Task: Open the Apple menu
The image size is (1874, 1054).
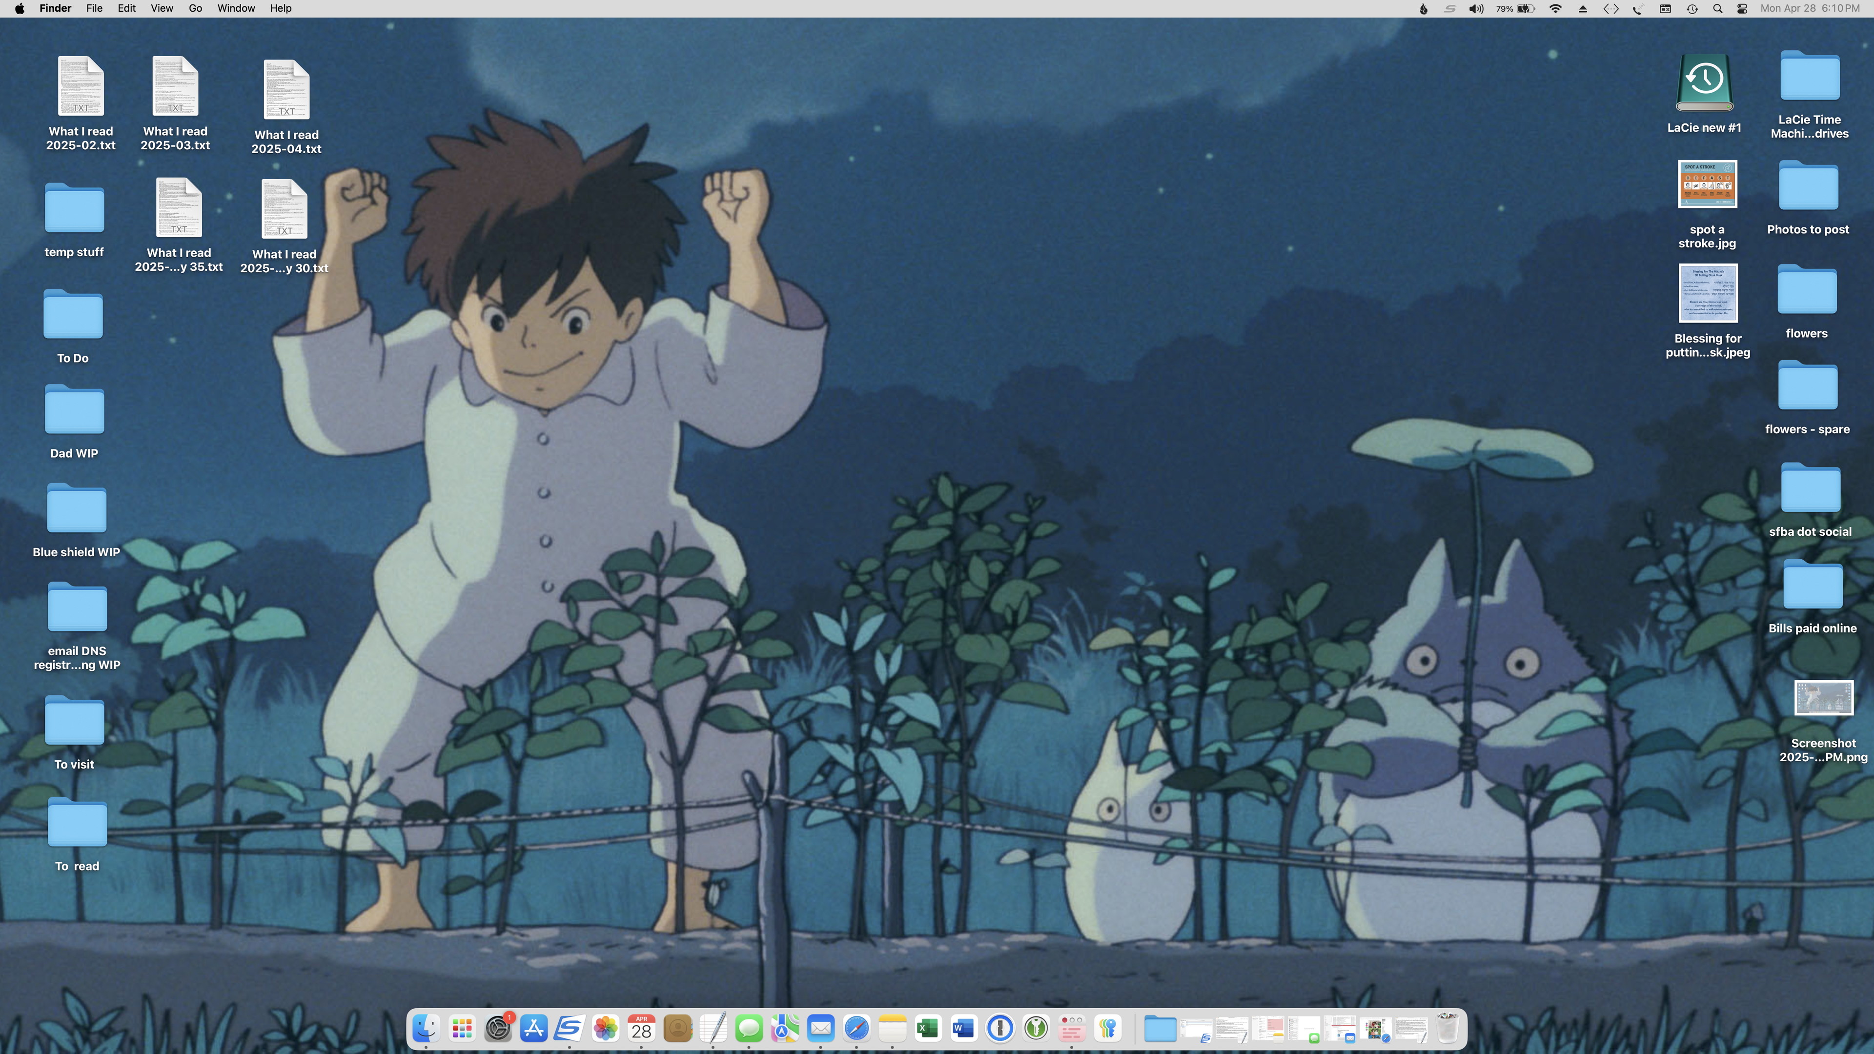Action: click(20, 9)
